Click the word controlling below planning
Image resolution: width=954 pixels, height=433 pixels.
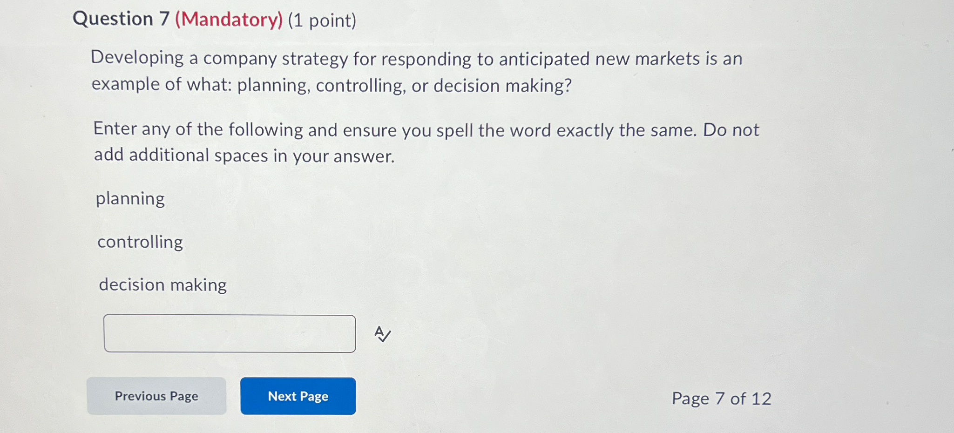click(x=140, y=242)
